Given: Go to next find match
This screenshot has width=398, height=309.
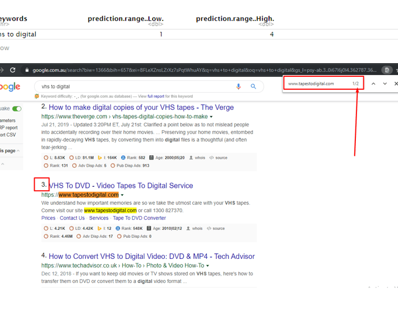Looking at the screenshot, I should coord(385,84).
